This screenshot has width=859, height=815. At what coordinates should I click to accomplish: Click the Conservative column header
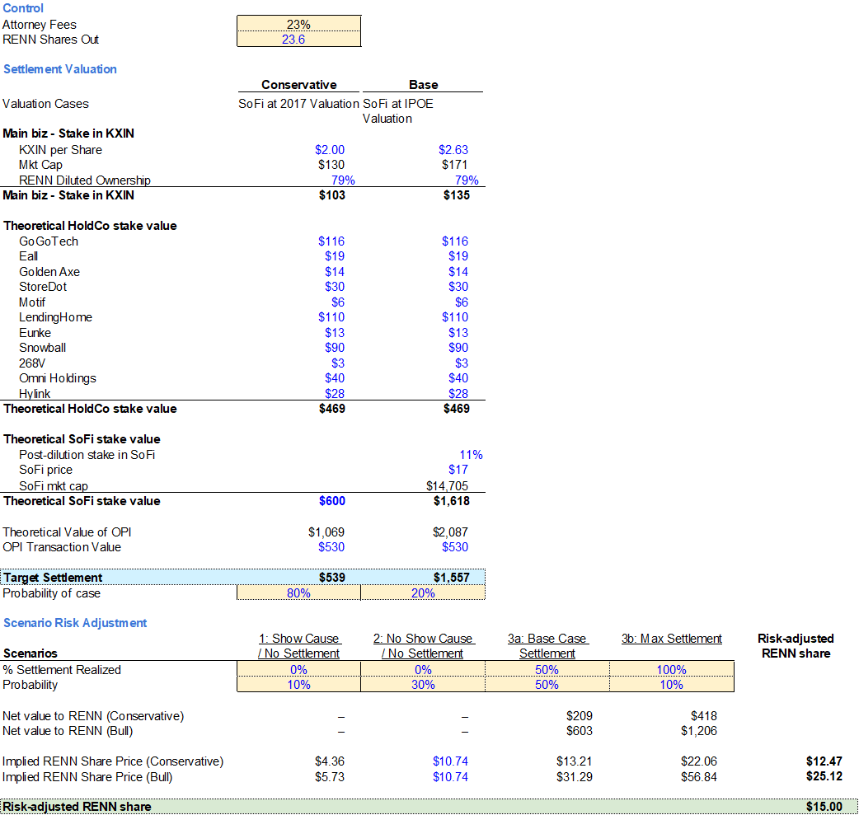coord(298,85)
